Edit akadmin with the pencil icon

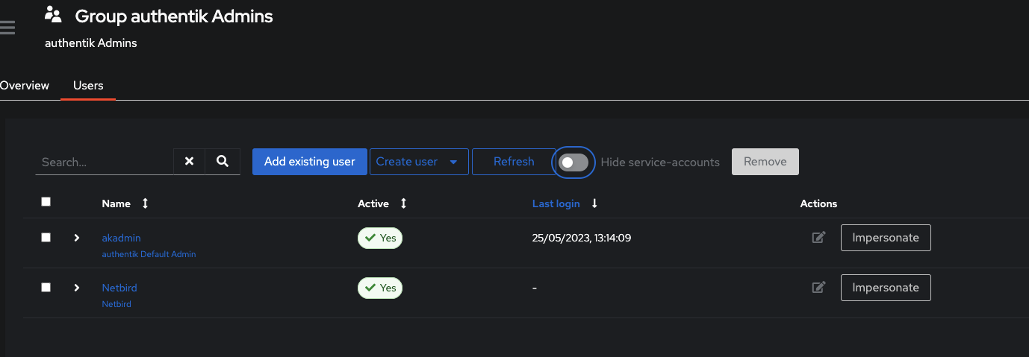tap(819, 238)
